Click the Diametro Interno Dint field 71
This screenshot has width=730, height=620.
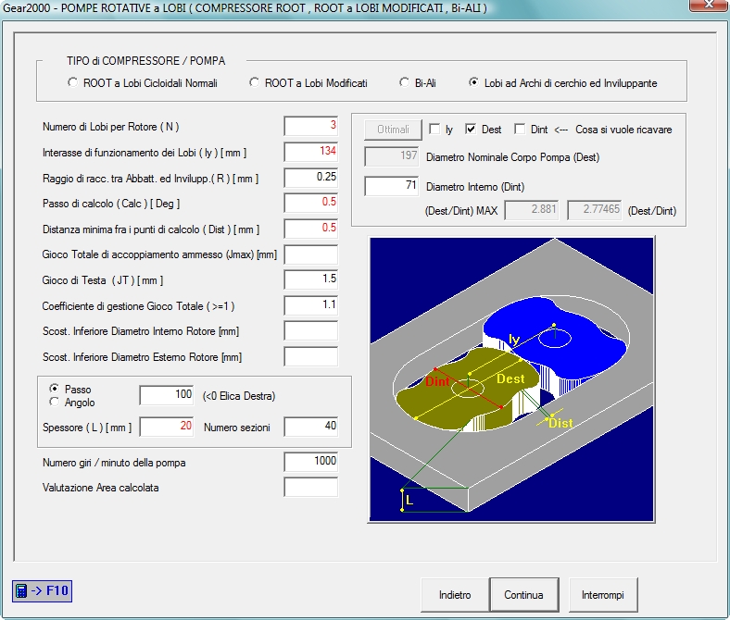(392, 186)
